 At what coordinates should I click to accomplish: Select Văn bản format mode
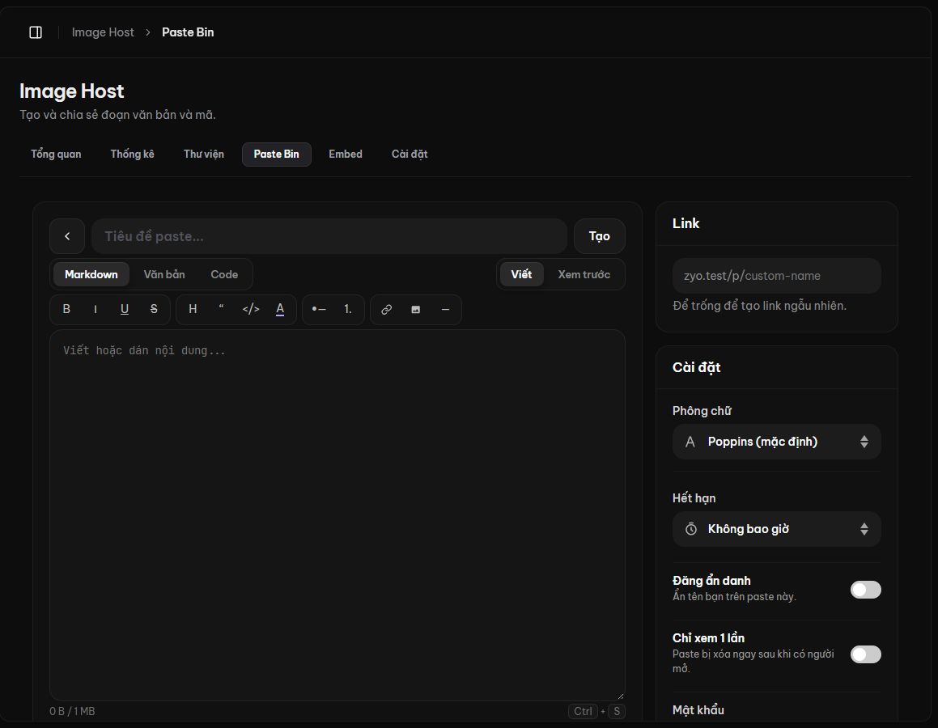click(164, 274)
